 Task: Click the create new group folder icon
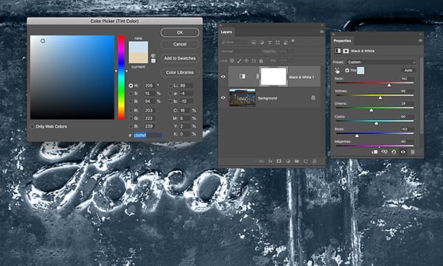pyautogui.click(x=297, y=161)
